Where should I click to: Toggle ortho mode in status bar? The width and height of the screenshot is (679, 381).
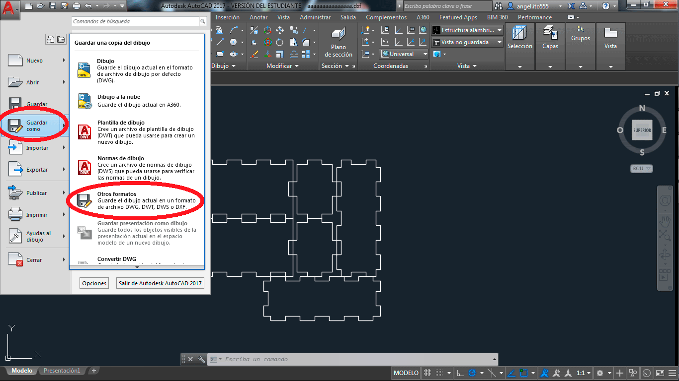coord(460,373)
